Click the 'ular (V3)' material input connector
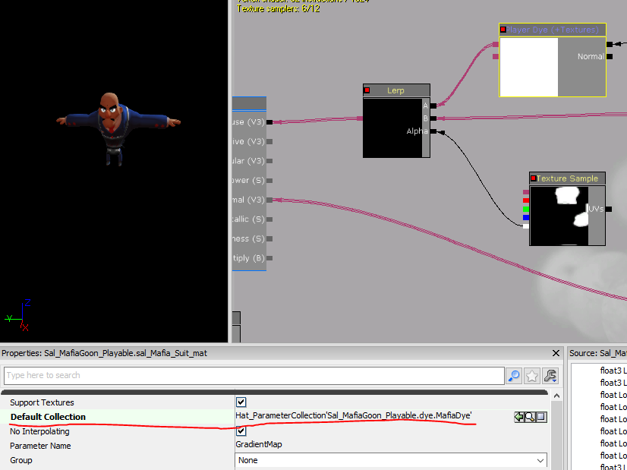Screen dimensions: 627x470 (x=269, y=161)
